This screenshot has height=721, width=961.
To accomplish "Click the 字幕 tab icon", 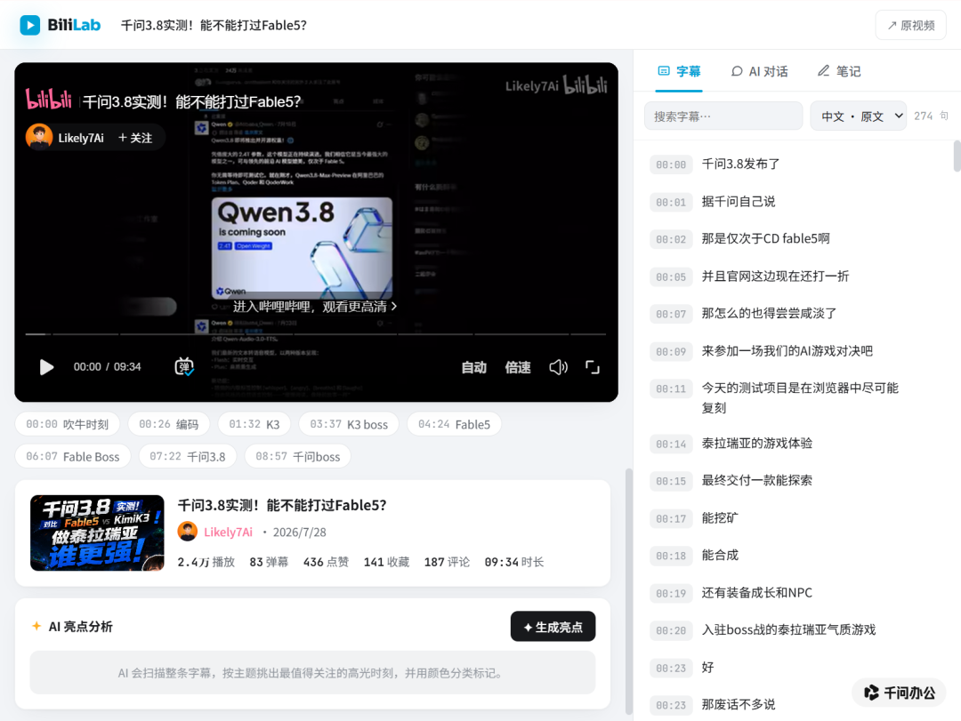I will 664,71.
